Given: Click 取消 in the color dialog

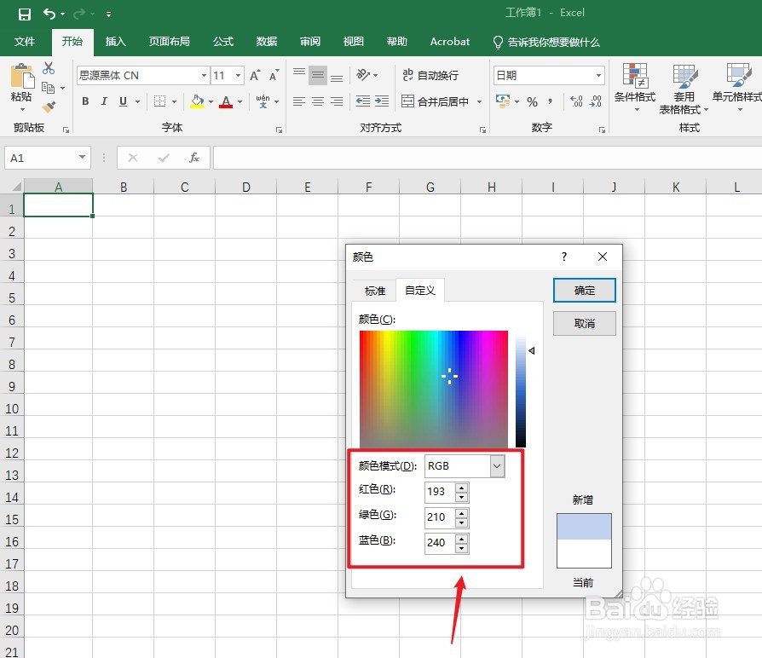Looking at the screenshot, I should point(584,323).
